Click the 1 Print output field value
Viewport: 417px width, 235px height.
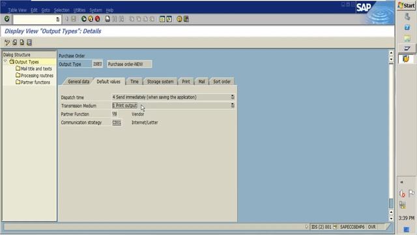tap(124, 106)
